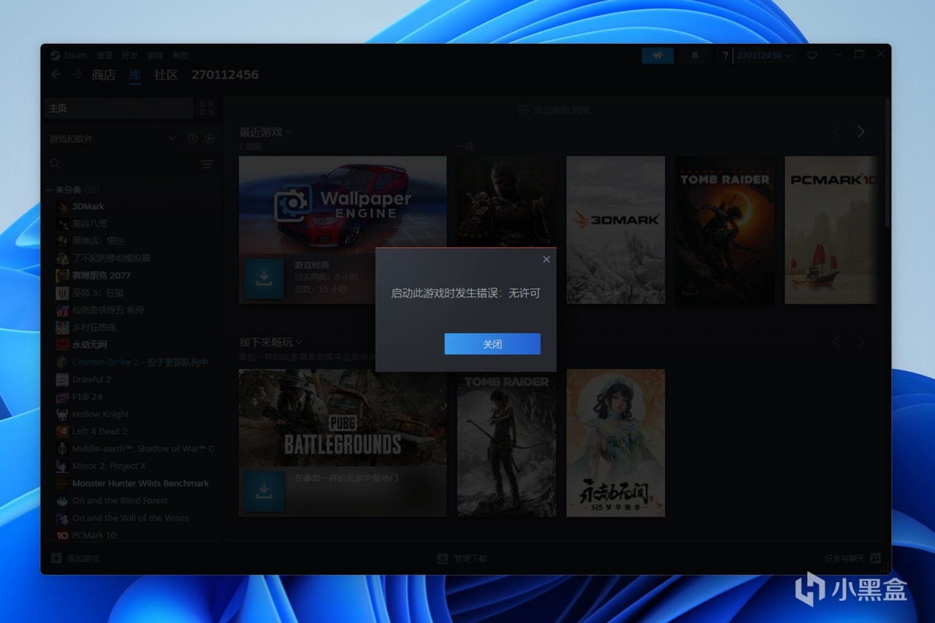Viewport: 935px width, 623px height.
Task: Expand the 游戏和软件 filter dropdown
Action: point(112,139)
